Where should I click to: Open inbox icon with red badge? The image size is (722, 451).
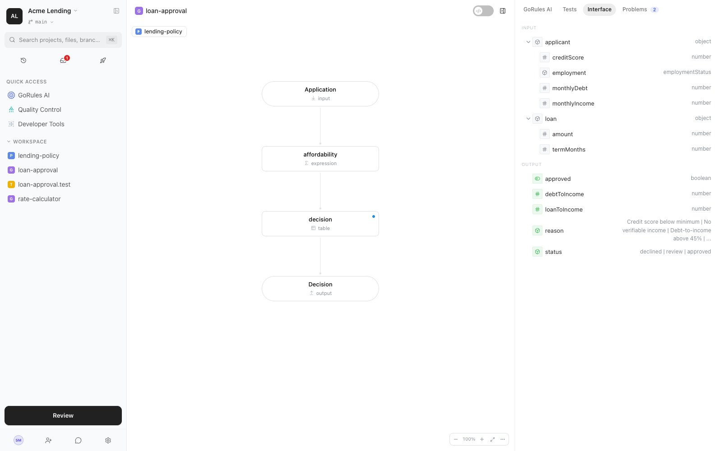[63, 60]
